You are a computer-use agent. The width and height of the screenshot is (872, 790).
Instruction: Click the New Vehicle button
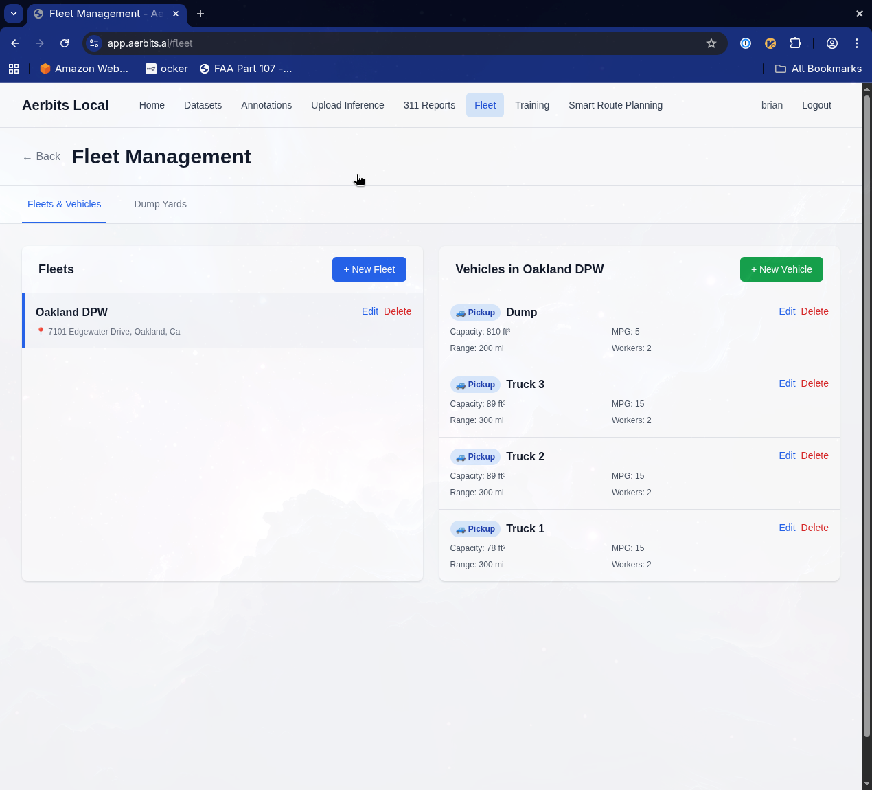pyautogui.click(x=781, y=269)
